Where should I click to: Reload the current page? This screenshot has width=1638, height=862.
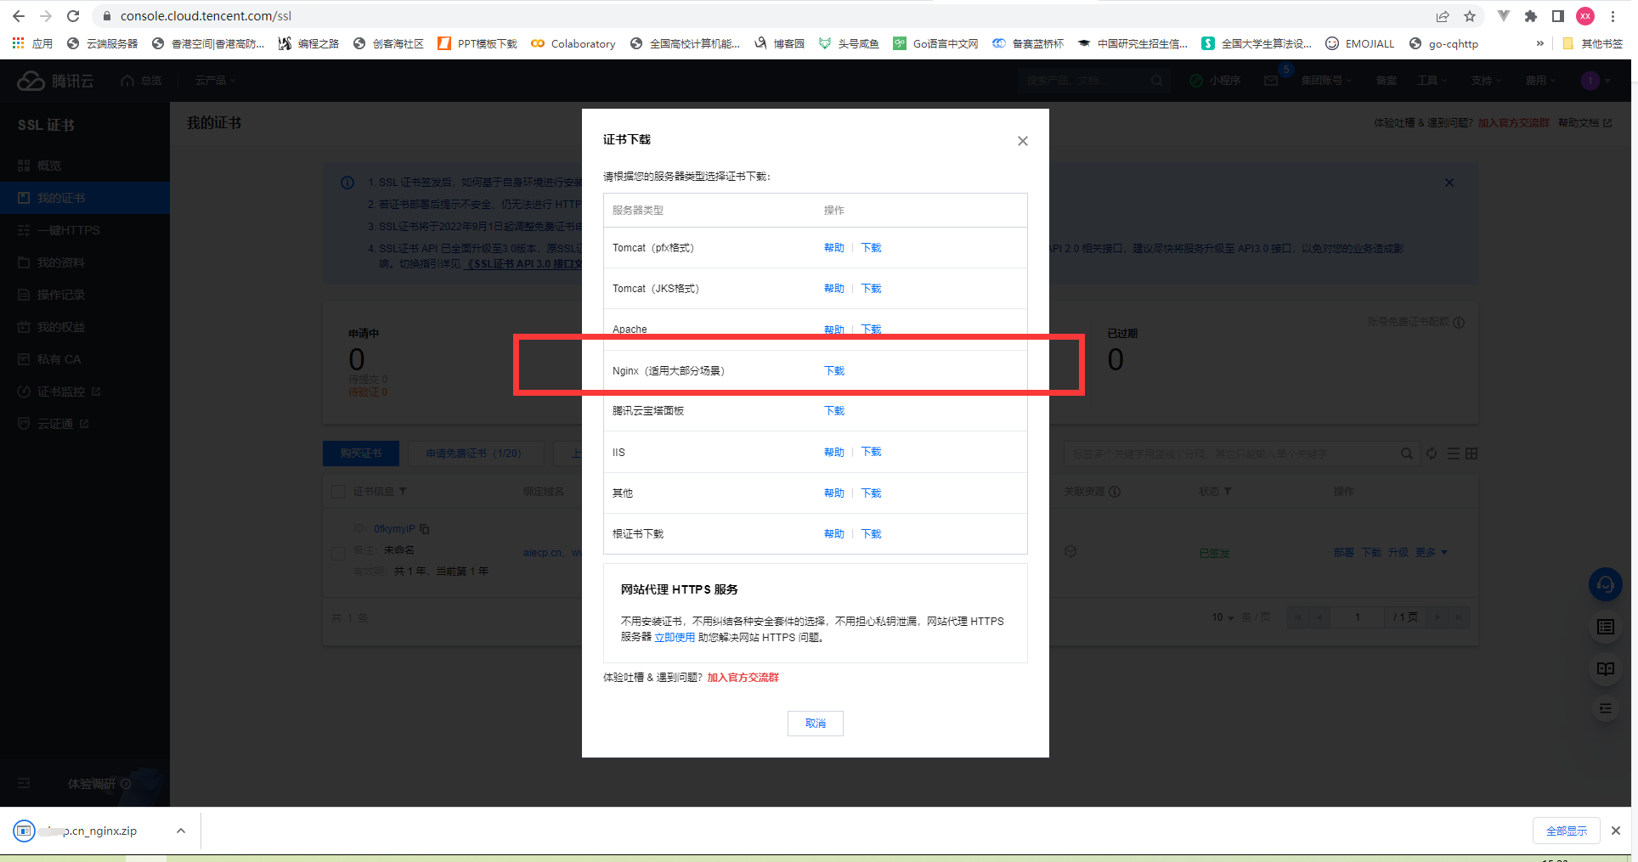[73, 16]
